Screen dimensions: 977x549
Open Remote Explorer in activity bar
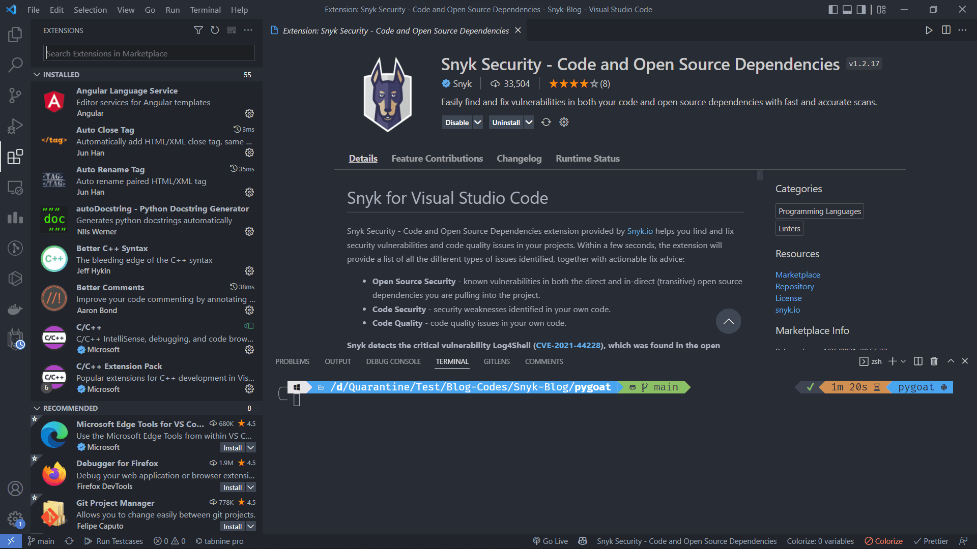click(x=15, y=188)
